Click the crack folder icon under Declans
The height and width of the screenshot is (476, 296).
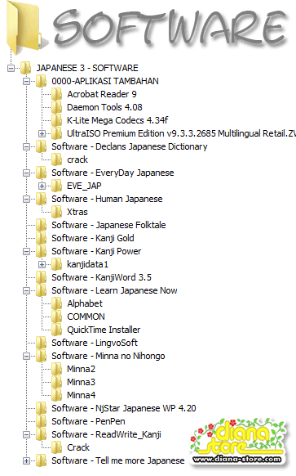(56, 159)
